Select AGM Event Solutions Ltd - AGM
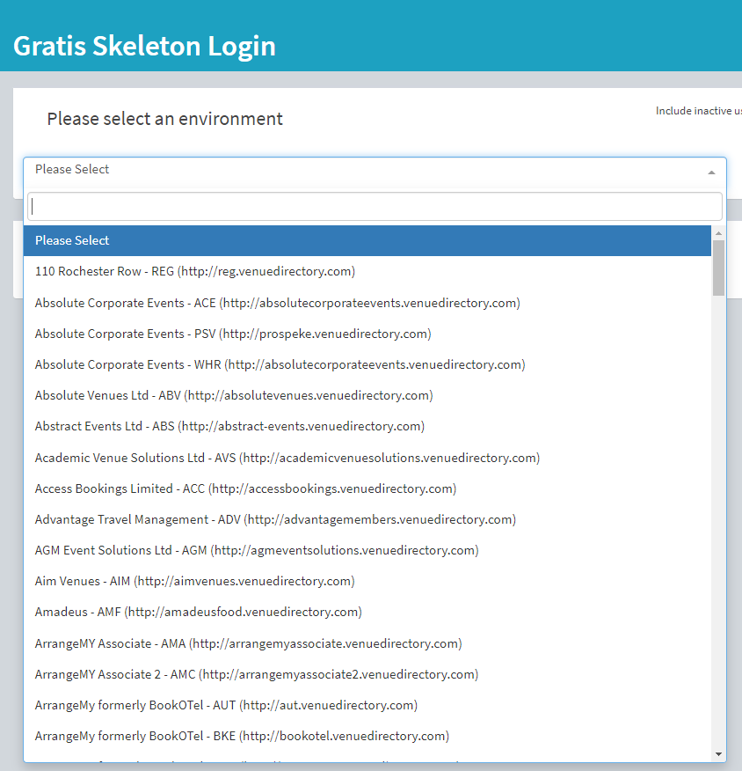This screenshot has height=771, width=742. click(x=367, y=550)
